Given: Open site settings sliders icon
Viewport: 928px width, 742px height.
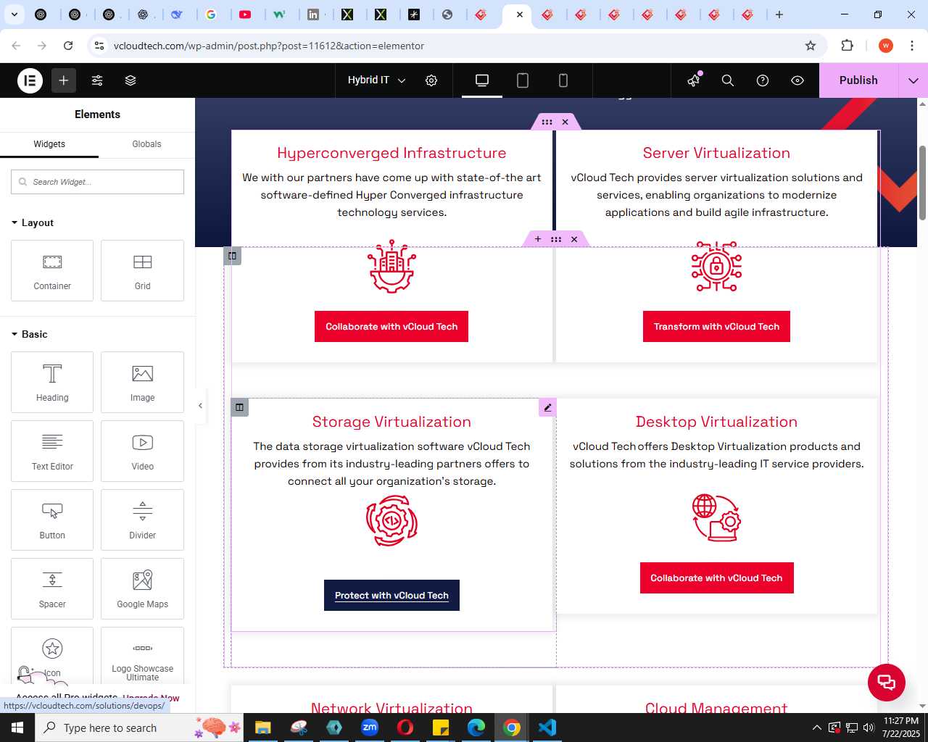Looking at the screenshot, I should (97, 80).
